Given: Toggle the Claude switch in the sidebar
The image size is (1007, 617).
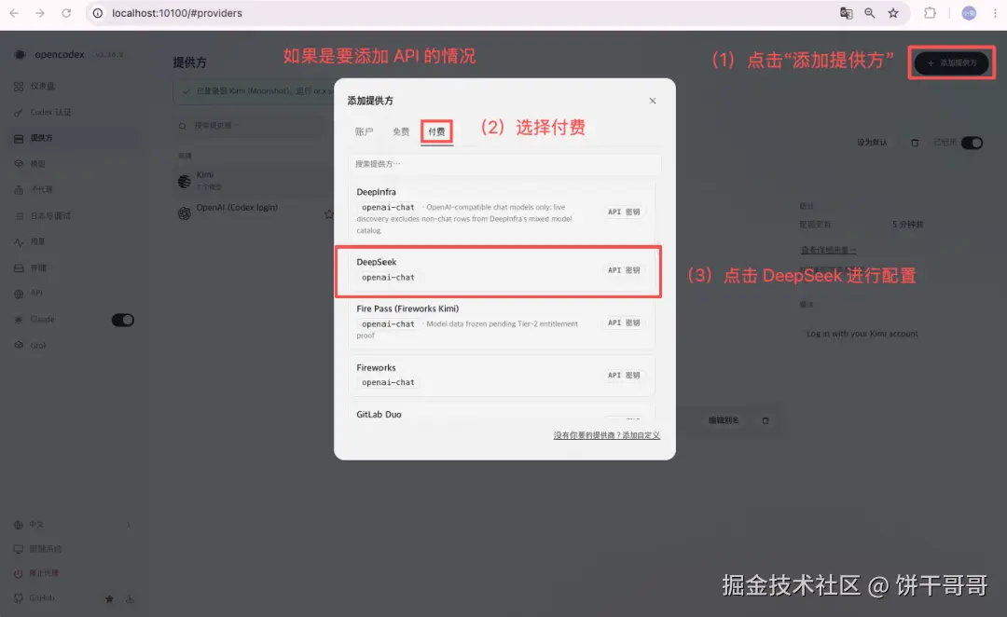Looking at the screenshot, I should (x=123, y=320).
